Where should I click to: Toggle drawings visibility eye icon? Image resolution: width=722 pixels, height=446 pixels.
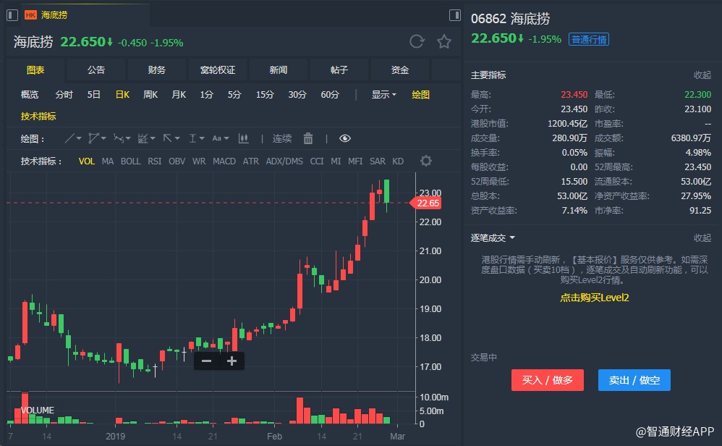coord(345,138)
